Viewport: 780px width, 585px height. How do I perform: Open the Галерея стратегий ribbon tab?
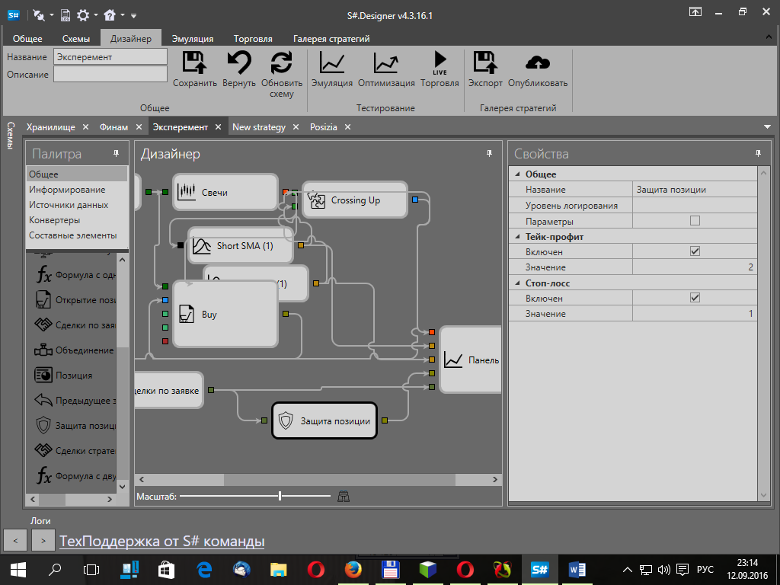pyautogui.click(x=331, y=39)
